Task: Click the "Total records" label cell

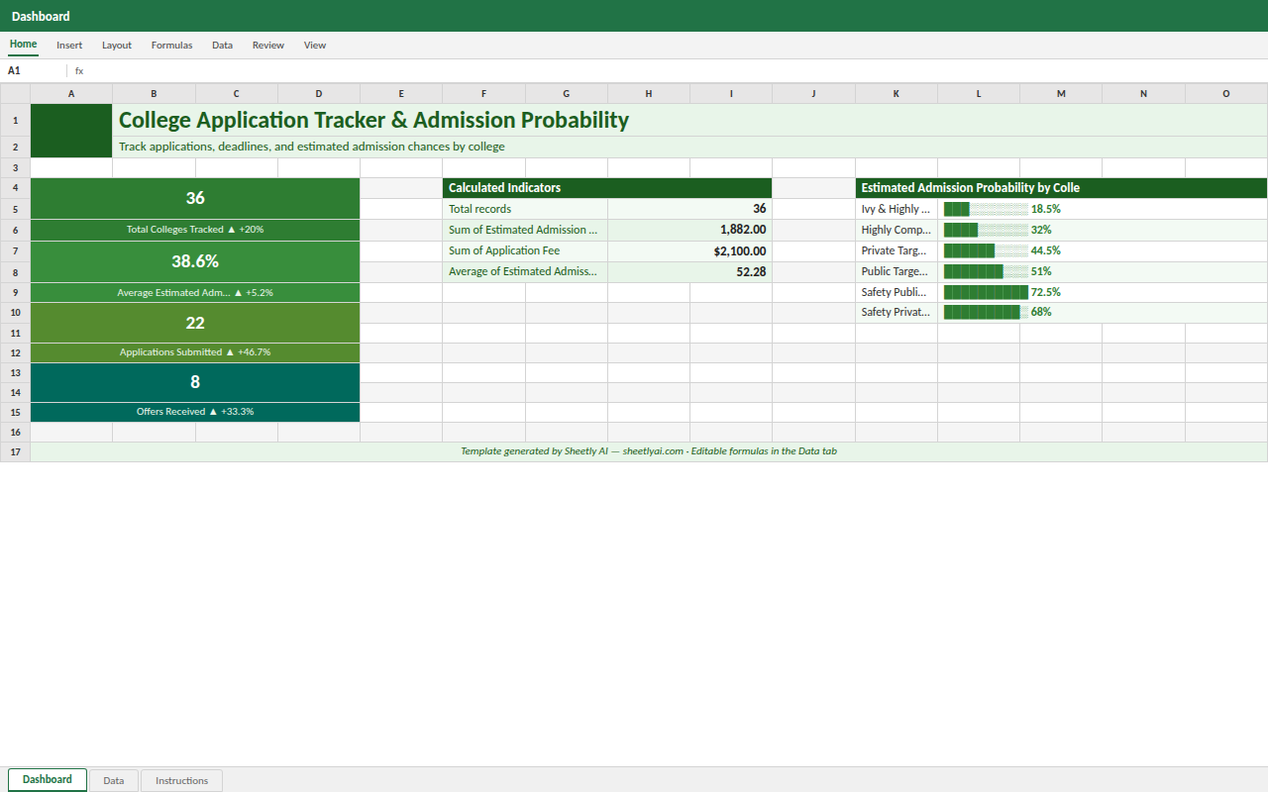Action: [x=525, y=209]
